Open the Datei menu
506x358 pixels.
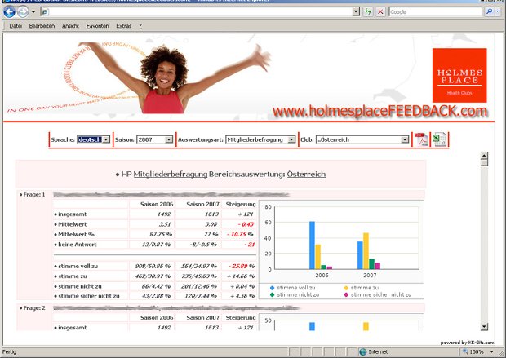[x=16, y=26]
